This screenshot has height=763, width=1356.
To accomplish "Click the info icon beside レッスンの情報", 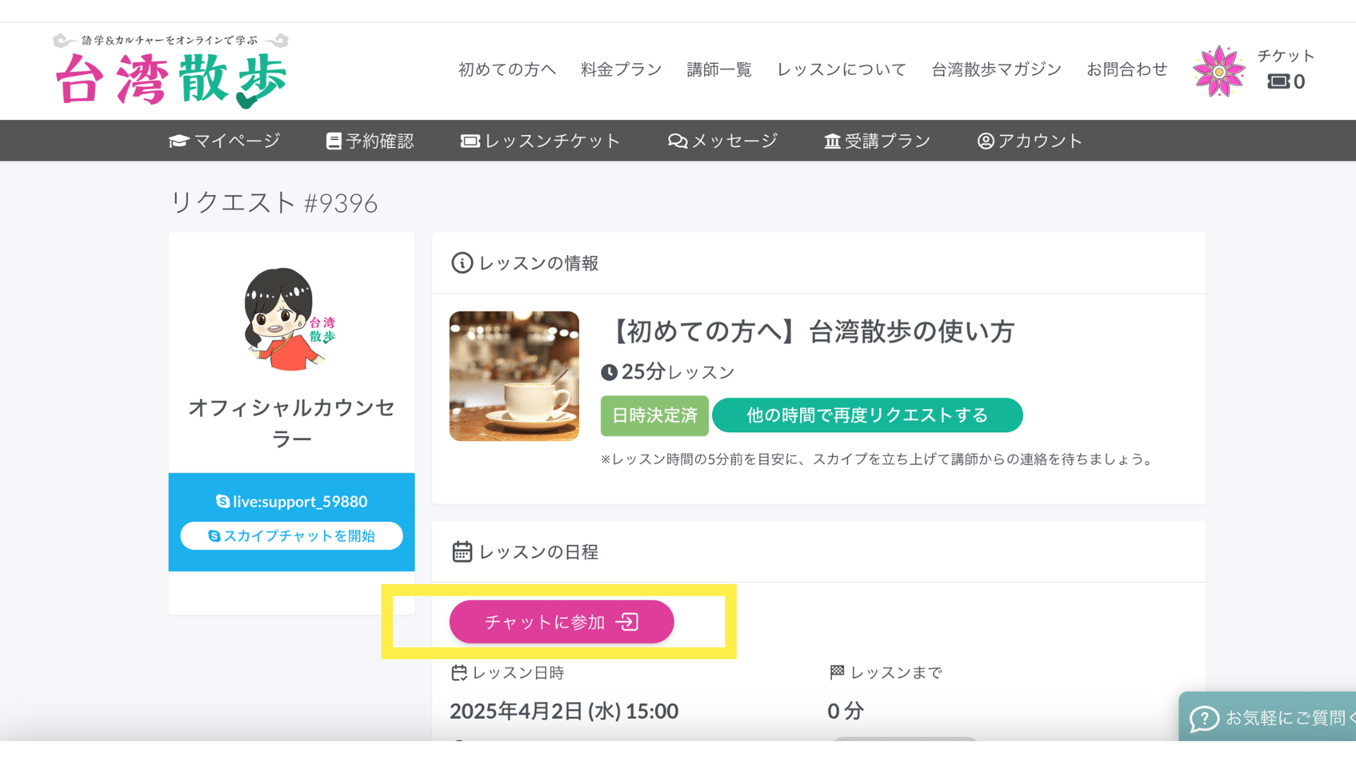I will point(462,263).
